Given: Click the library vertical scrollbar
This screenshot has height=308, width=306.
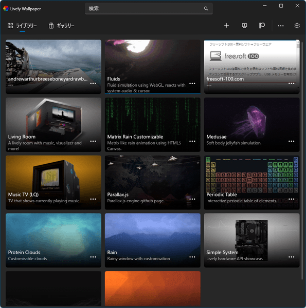Looking at the screenshot, I should [302, 160].
